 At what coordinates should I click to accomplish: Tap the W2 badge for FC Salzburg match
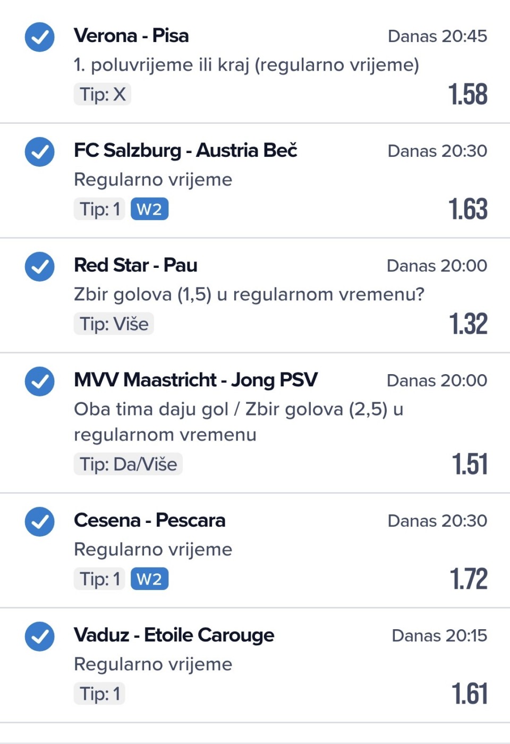pos(149,209)
